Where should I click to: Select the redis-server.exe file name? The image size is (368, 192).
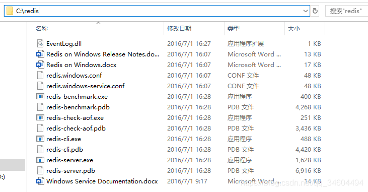(x=69, y=160)
